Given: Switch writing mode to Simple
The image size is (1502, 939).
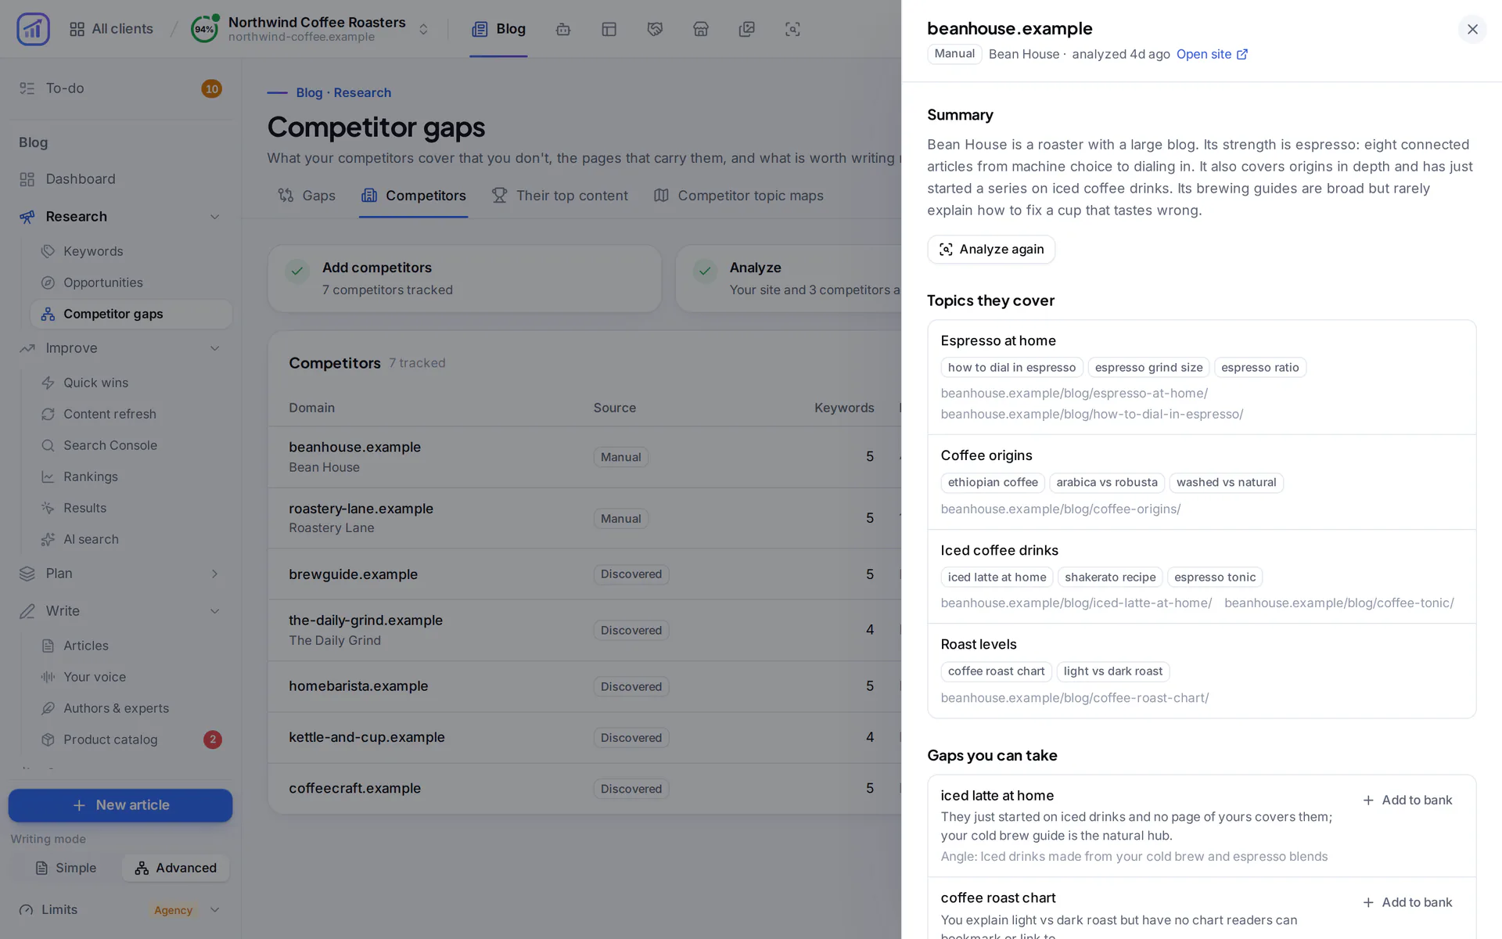Looking at the screenshot, I should pyautogui.click(x=66, y=868).
